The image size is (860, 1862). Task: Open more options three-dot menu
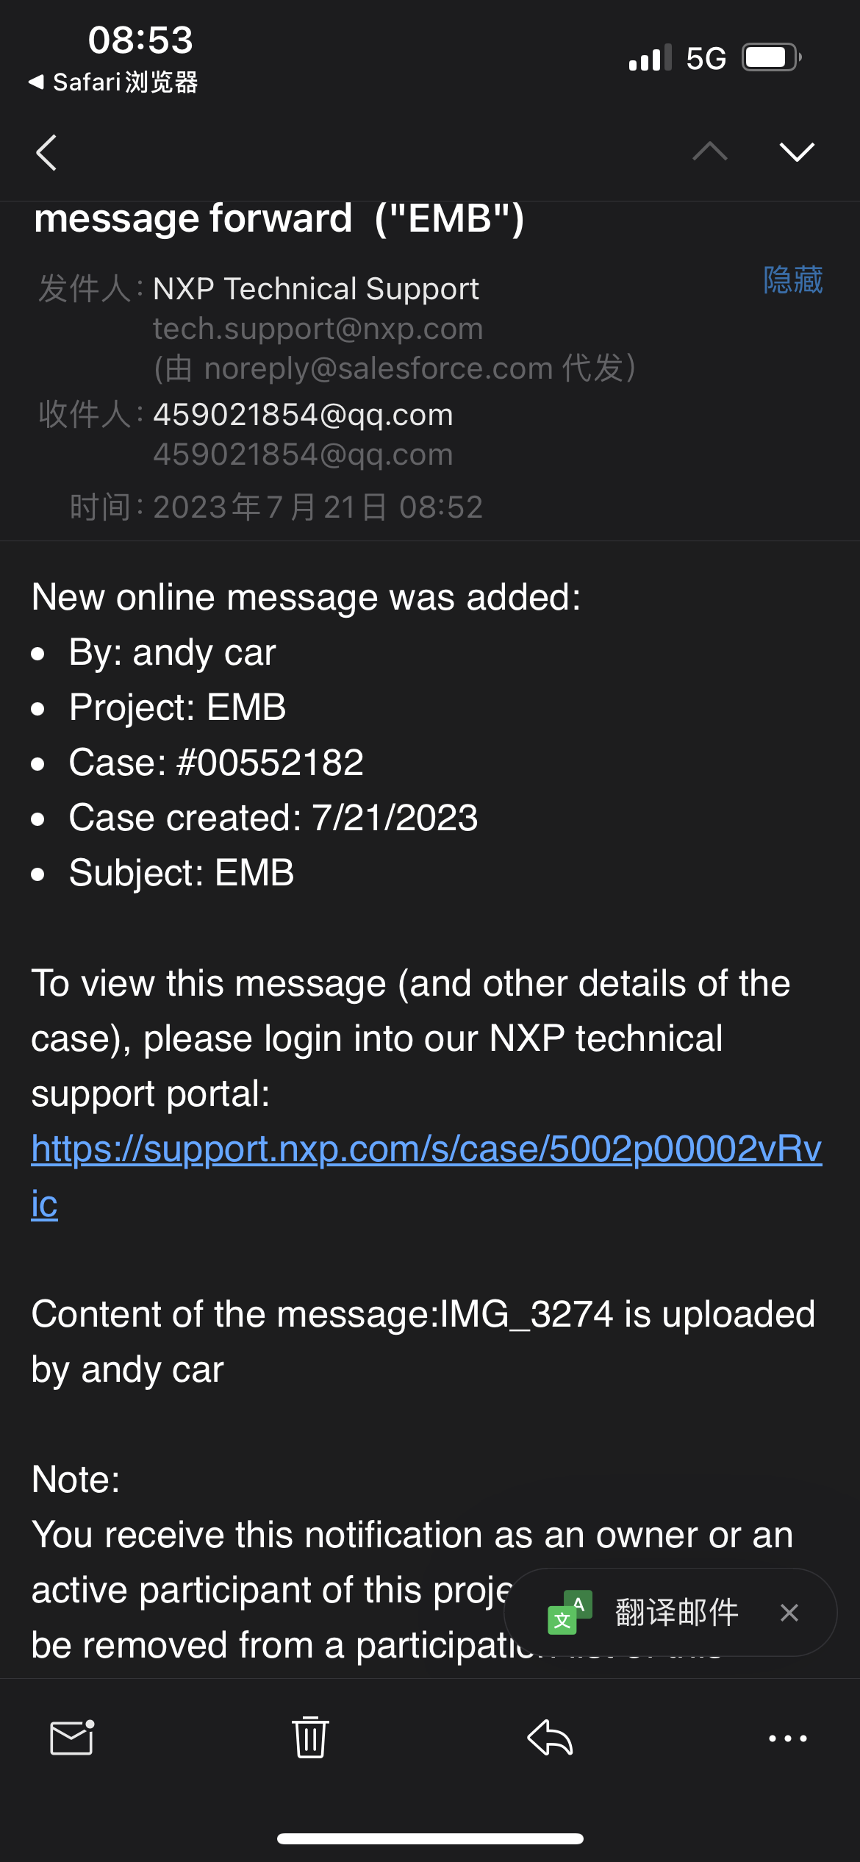coord(788,1738)
